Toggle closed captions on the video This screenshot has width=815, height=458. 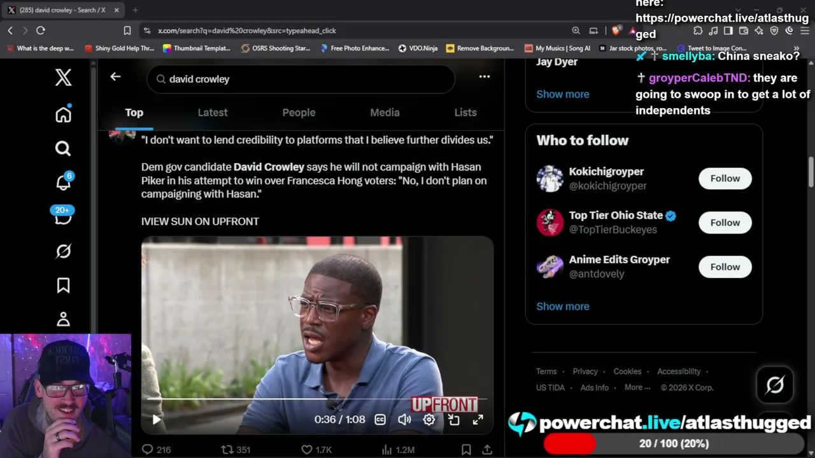click(x=380, y=419)
